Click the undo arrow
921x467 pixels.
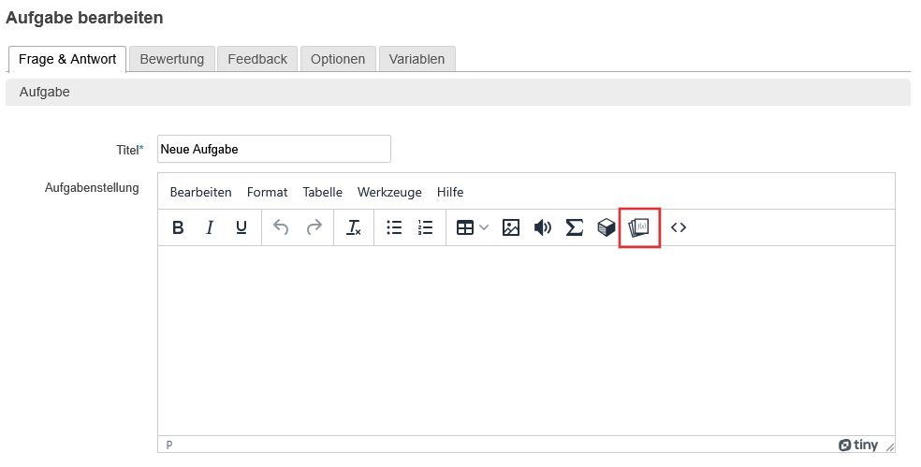(x=281, y=227)
